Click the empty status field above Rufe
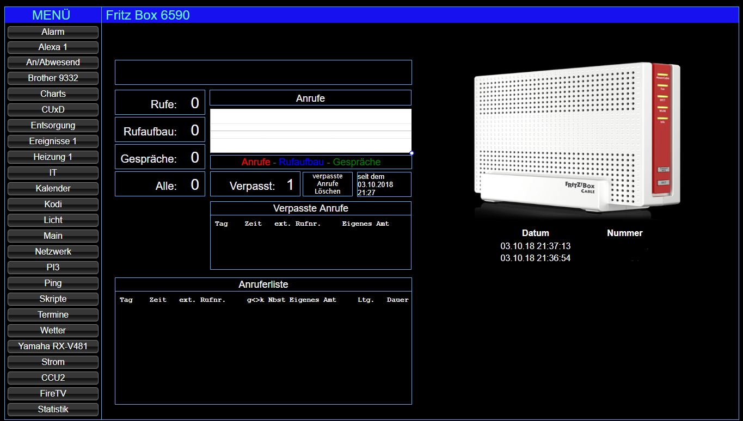743x421 pixels. [x=263, y=72]
